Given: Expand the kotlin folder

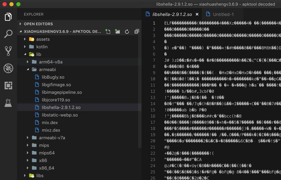Looking at the screenshot, I should tap(25, 47).
